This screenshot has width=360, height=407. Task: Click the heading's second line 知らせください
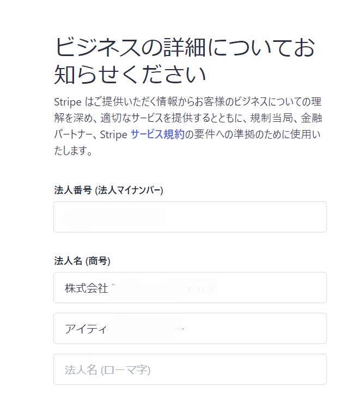click(130, 75)
